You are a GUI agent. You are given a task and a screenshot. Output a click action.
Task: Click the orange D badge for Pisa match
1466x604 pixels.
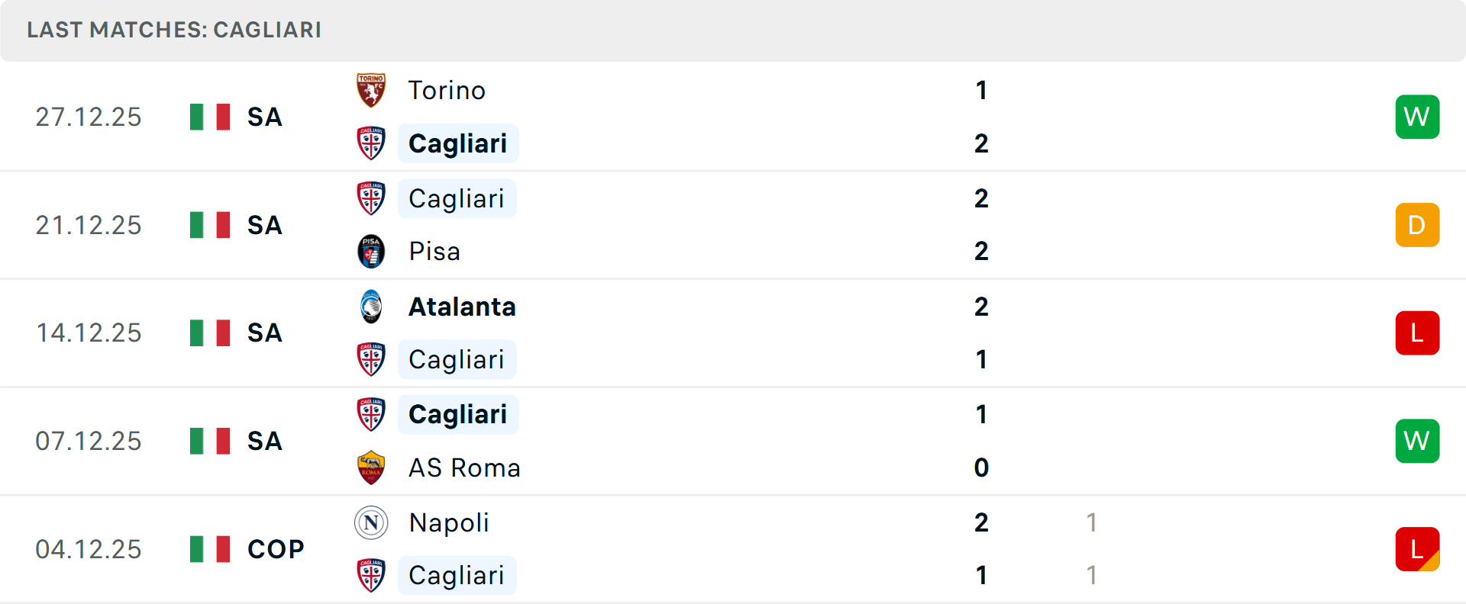[1417, 225]
